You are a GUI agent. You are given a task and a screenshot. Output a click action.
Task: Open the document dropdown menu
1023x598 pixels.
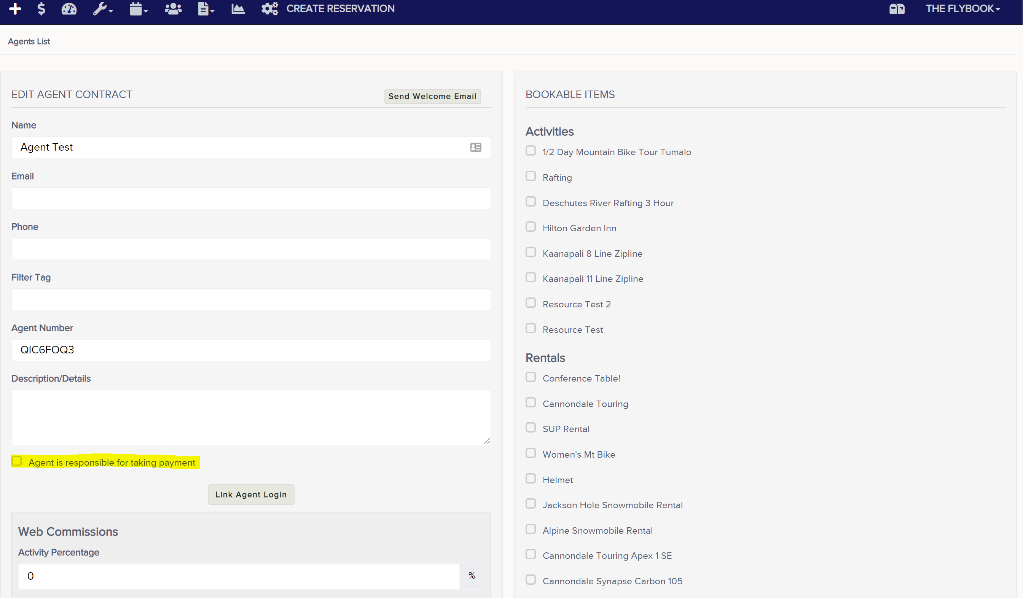(206, 8)
